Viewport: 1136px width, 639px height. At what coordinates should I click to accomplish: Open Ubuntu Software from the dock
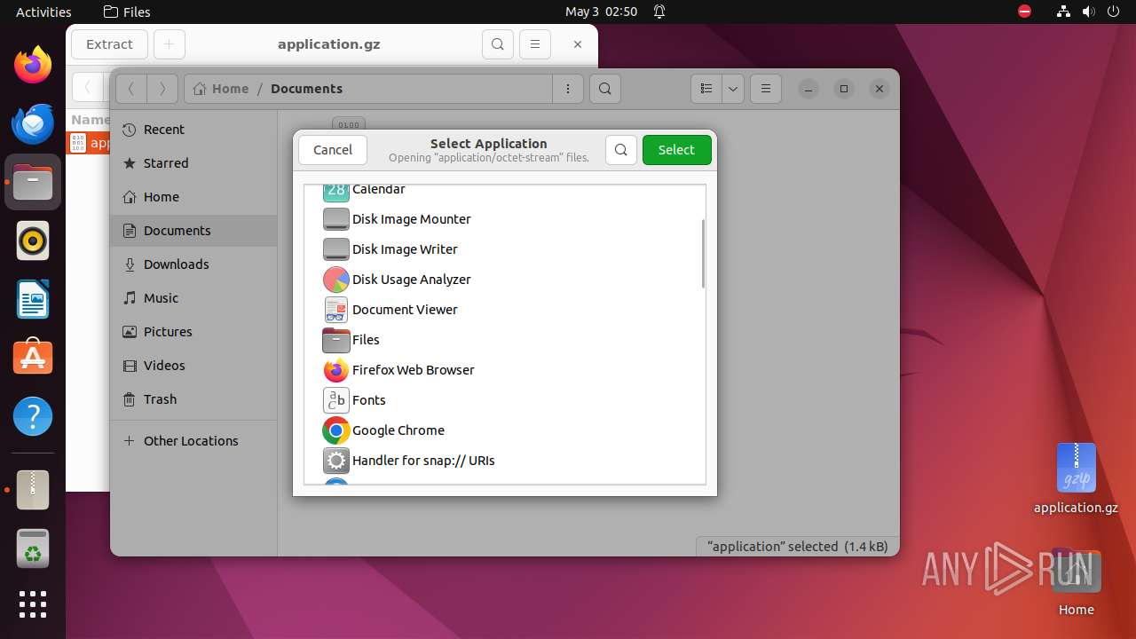point(33,358)
